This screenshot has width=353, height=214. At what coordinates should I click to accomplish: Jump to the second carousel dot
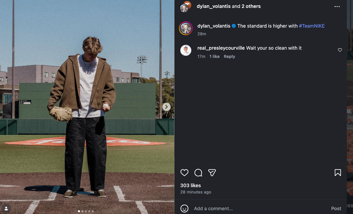pos(82,211)
